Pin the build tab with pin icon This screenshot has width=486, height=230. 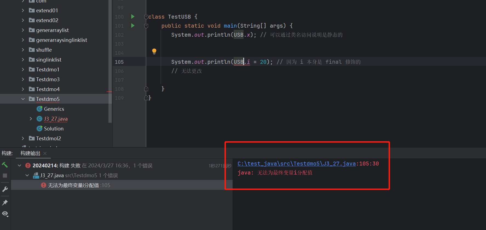[x=5, y=203]
